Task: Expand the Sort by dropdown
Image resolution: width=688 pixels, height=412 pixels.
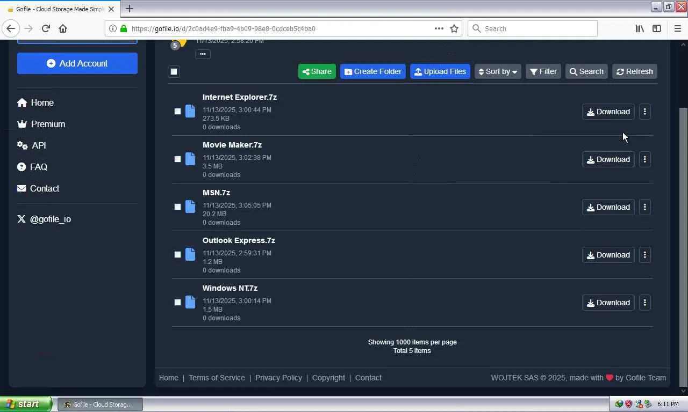Action: pos(498,71)
